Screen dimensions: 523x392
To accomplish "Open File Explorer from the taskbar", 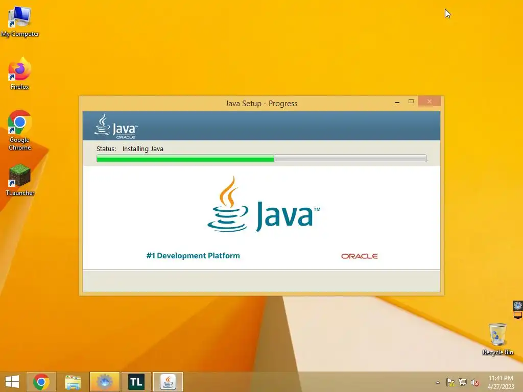I will click(73, 382).
